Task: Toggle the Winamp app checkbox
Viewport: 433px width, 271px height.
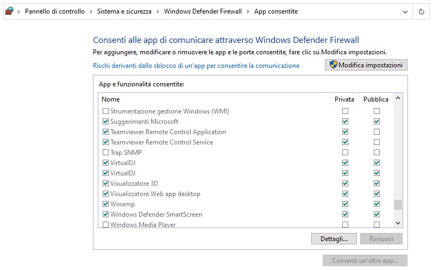Action: click(x=105, y=204)
